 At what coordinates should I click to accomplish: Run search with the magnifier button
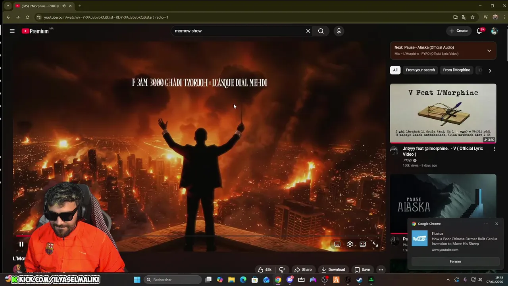coord(321,31)
